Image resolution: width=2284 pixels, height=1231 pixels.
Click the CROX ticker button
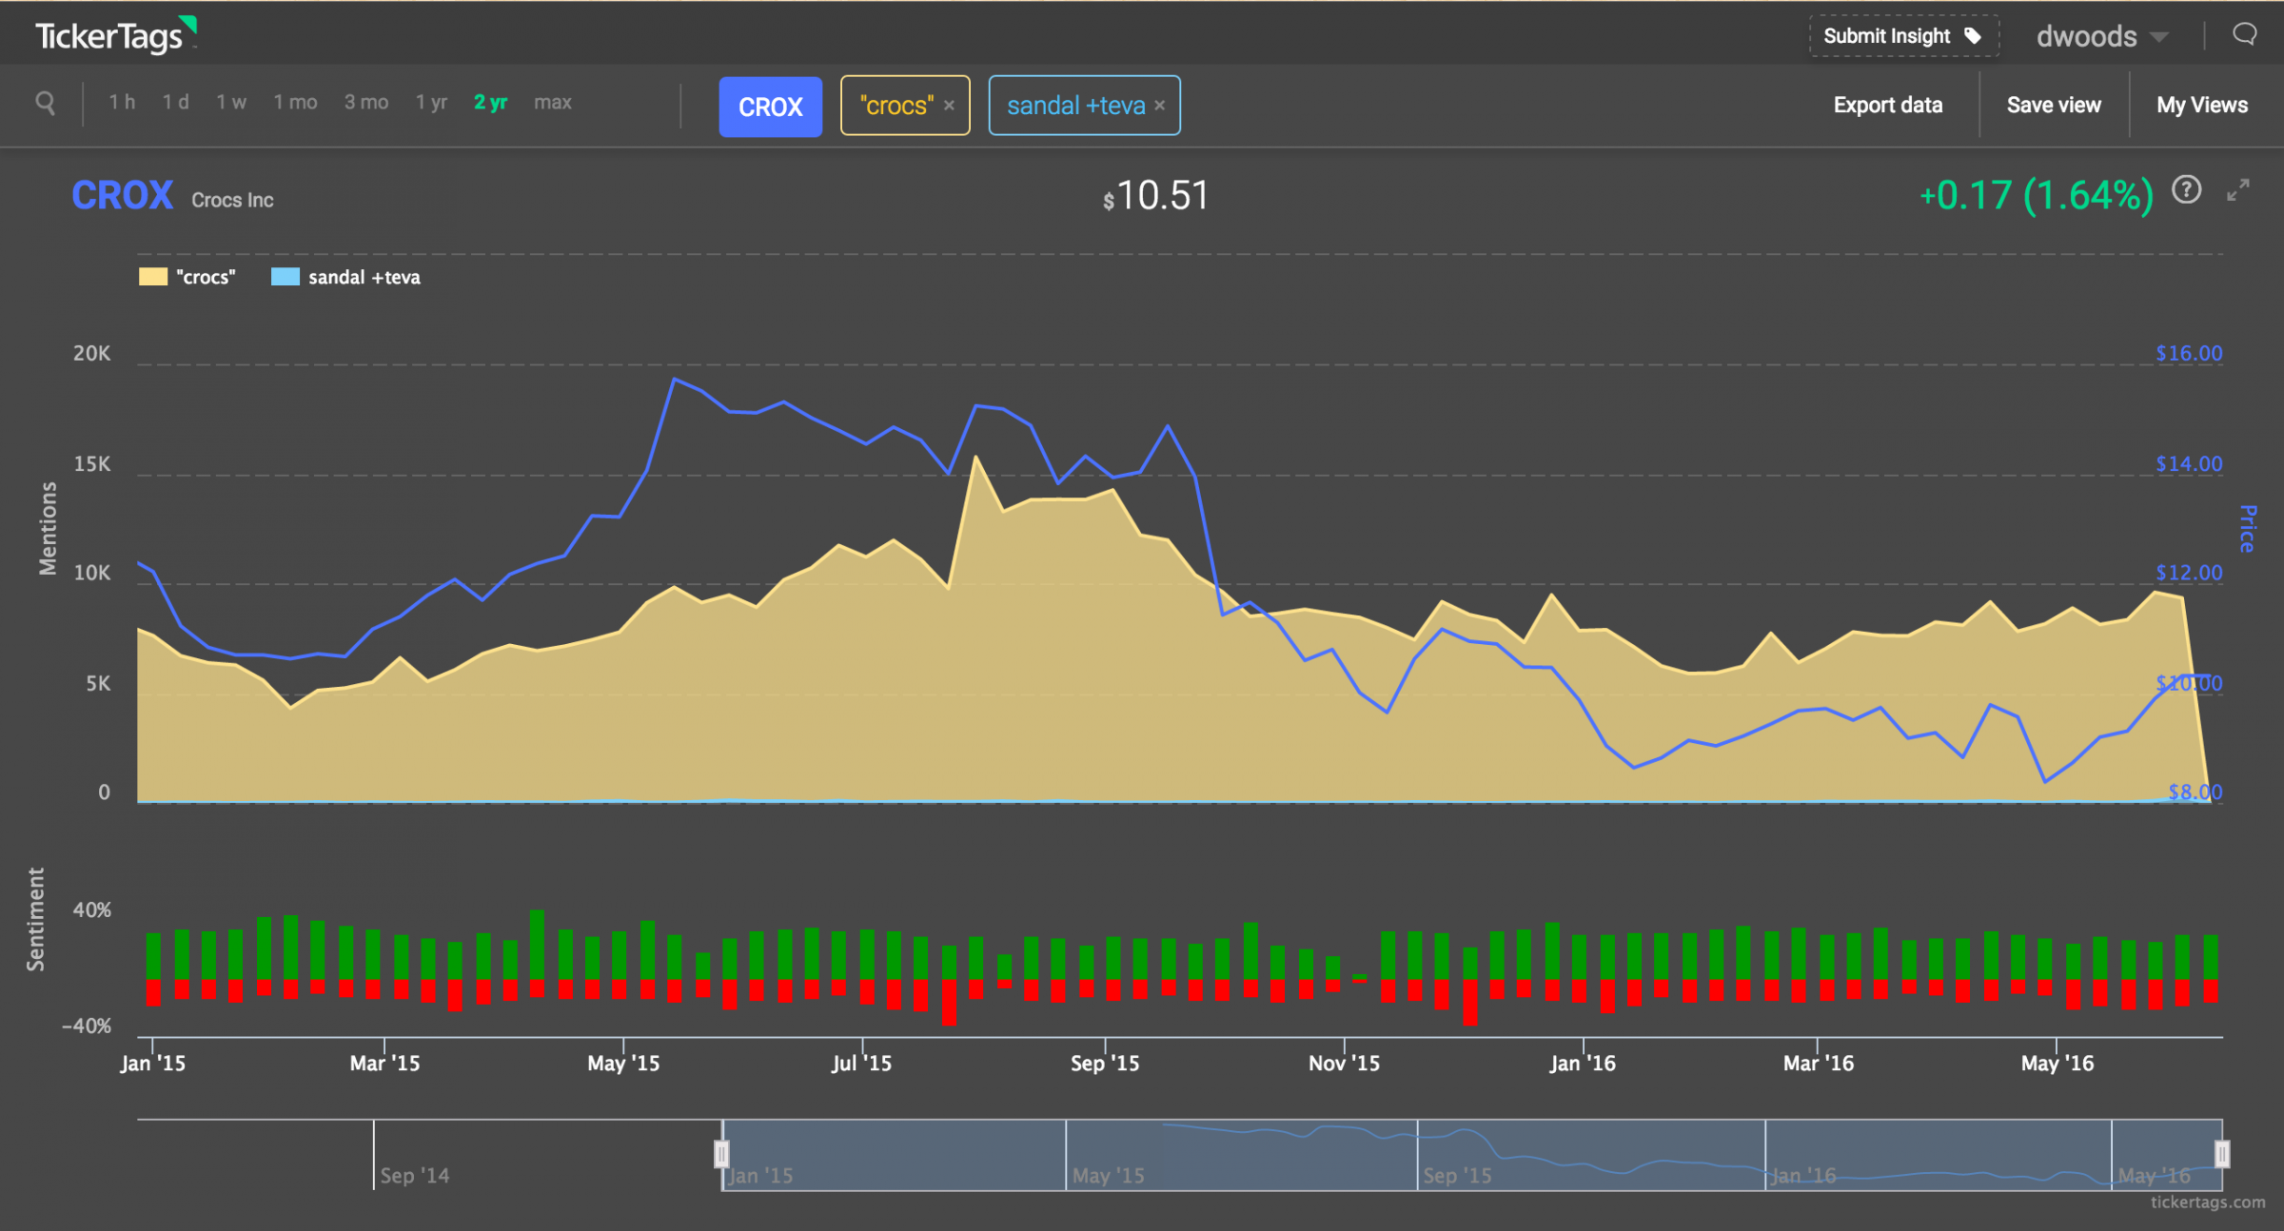tap(770, 107)
